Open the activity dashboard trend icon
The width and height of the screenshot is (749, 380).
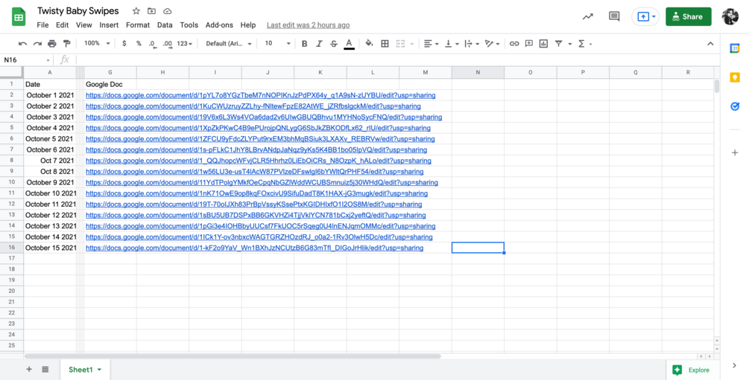pos(587,16)
